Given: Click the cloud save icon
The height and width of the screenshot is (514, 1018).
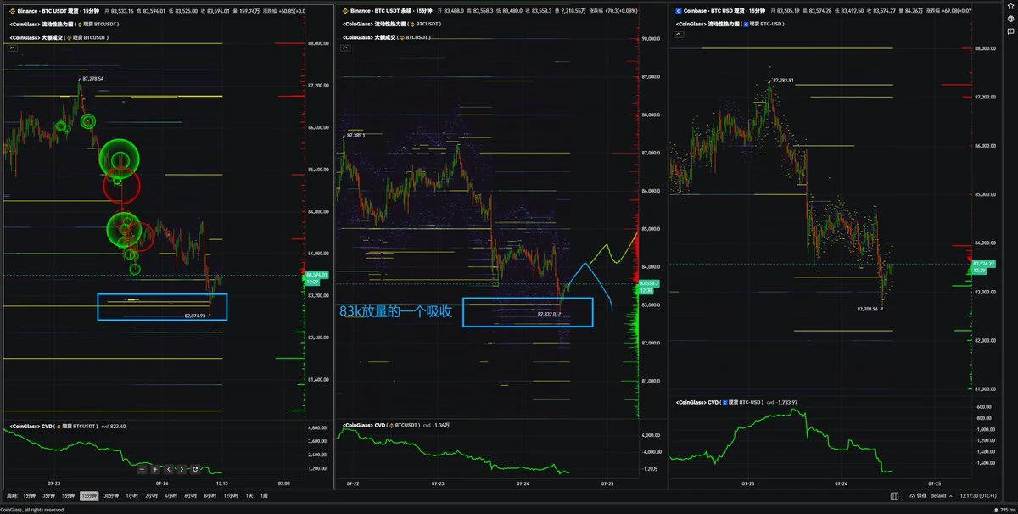Looking at the screenshot, I should [x=911, y=496].
